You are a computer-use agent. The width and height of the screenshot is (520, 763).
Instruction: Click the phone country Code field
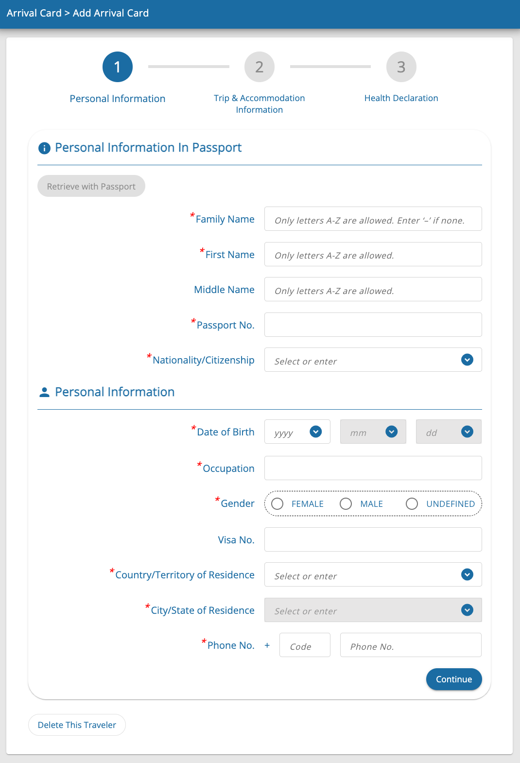point(305,645)
